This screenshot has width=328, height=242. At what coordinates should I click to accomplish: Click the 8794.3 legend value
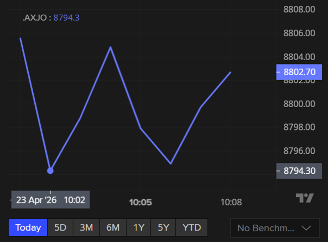click(x=66, y=18)
